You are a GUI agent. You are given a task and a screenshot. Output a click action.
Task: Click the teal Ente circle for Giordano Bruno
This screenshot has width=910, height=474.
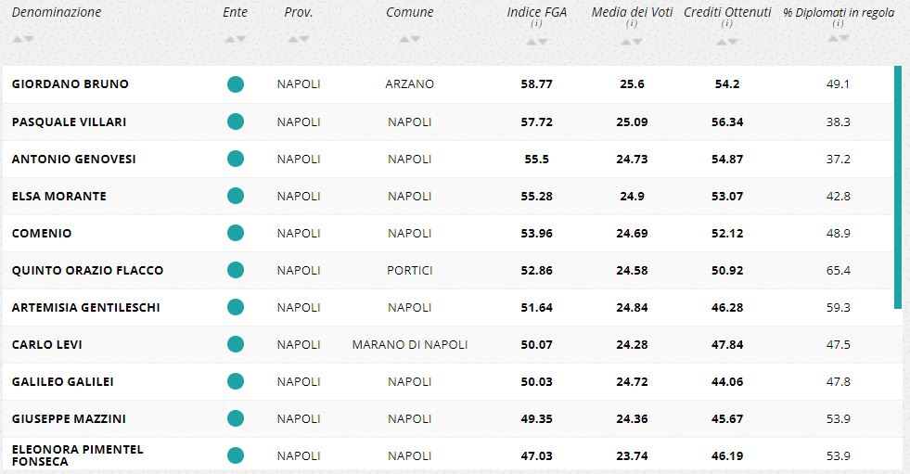(236, 84)
